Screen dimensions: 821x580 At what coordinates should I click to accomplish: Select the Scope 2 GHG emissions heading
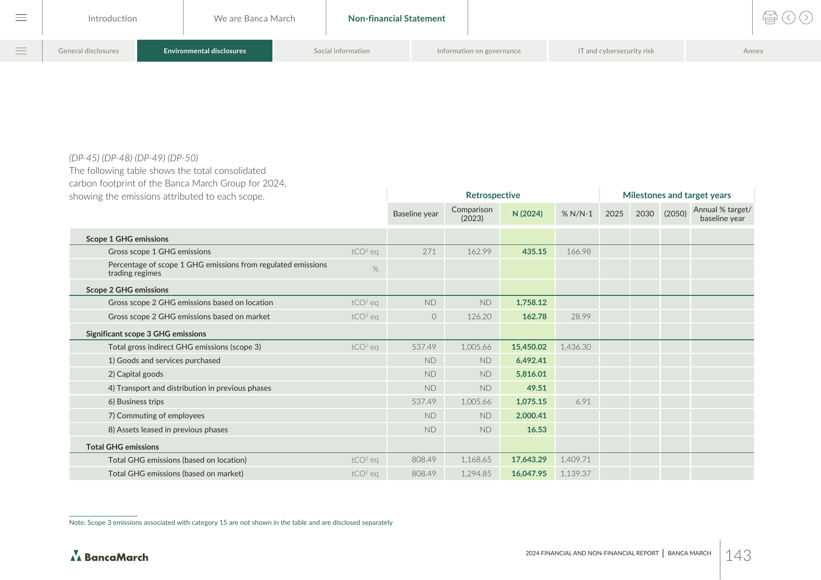tap(127, 290)
